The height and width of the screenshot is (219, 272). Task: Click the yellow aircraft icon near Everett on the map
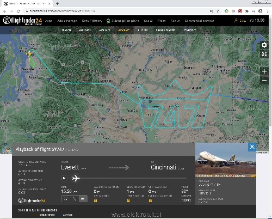[x=29, y=54]
